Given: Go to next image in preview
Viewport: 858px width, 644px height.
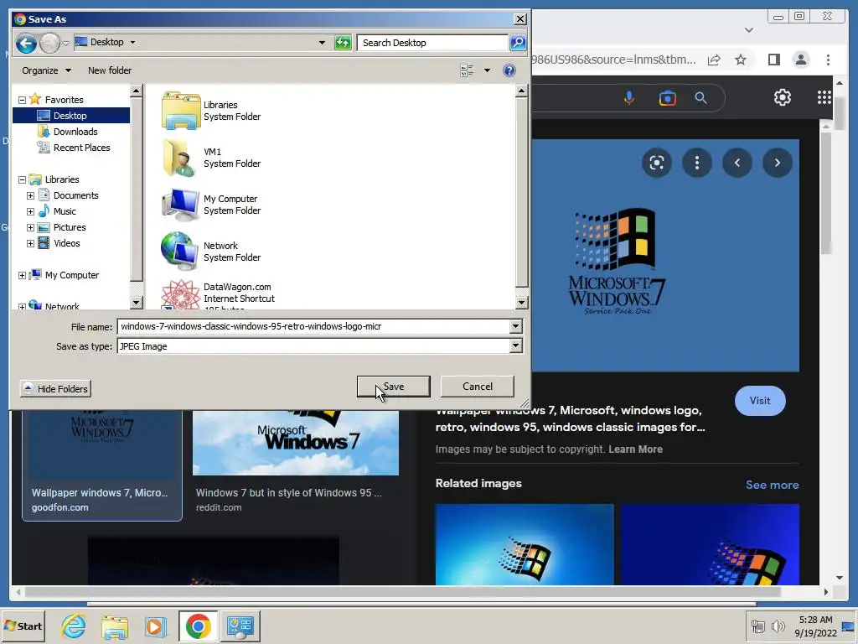Looking at the screenshot, I should click(777, 163).
